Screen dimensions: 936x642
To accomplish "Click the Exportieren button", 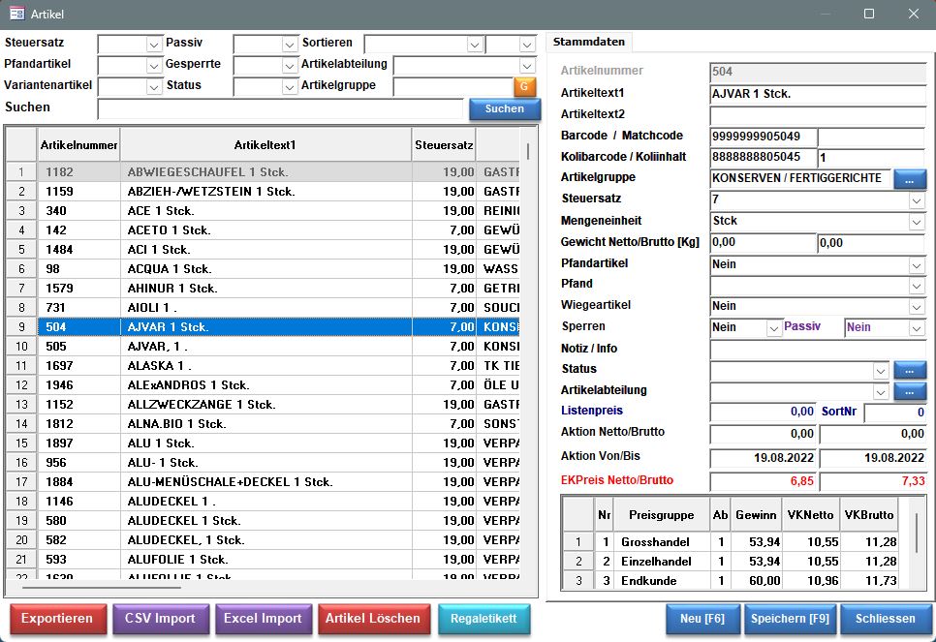I will (x=57, y=619).
